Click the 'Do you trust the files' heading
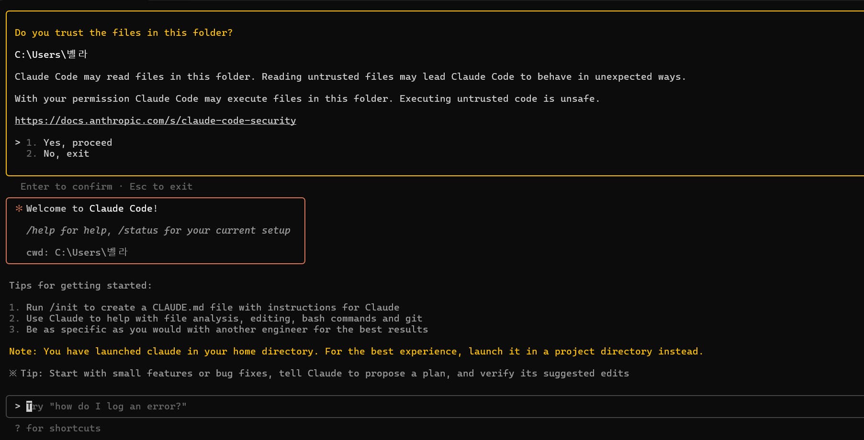The width and height of the screenshot is (864, 440). 123,32
